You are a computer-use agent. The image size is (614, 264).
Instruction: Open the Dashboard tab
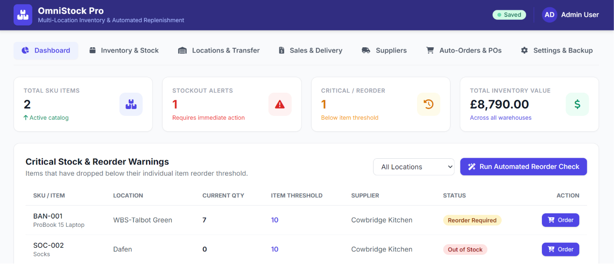pos(46,50)
